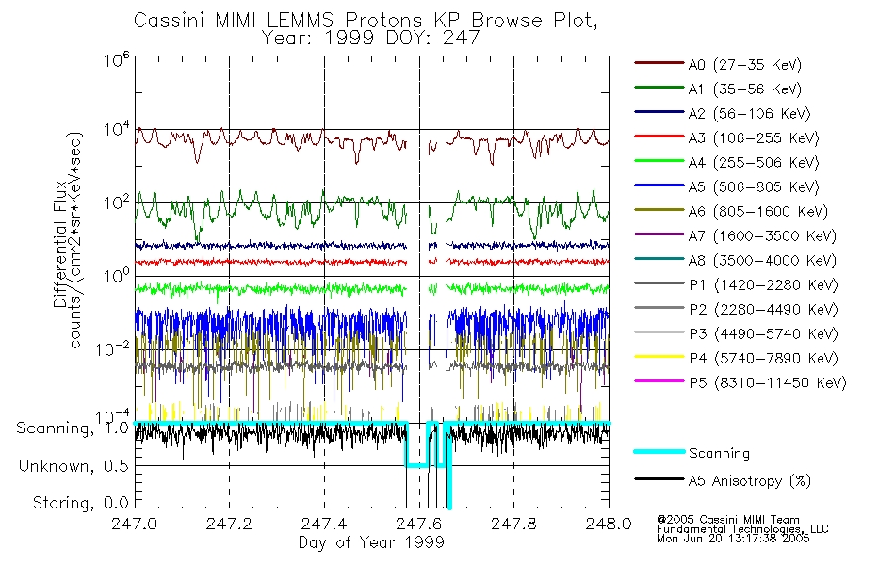Click the "Mon Jun 20 13:17:38 2005" timestamp
895x565 pixels.
[733, 539]
